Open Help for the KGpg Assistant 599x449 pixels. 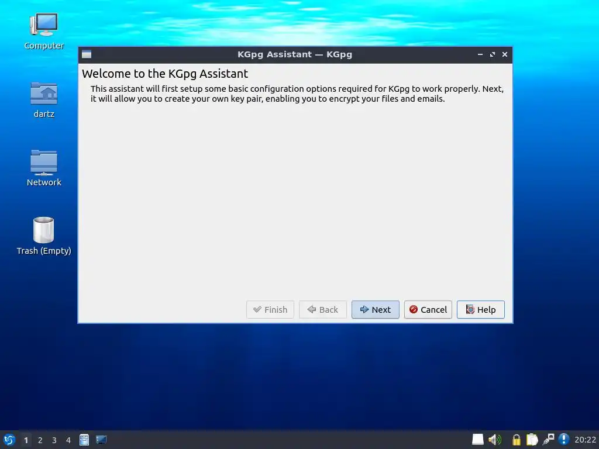pyautogui.click(x=481, y=309)
